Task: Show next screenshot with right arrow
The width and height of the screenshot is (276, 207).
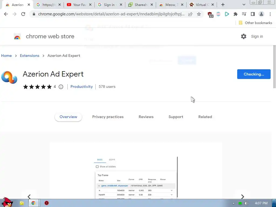Action: [x=243, y=196]
